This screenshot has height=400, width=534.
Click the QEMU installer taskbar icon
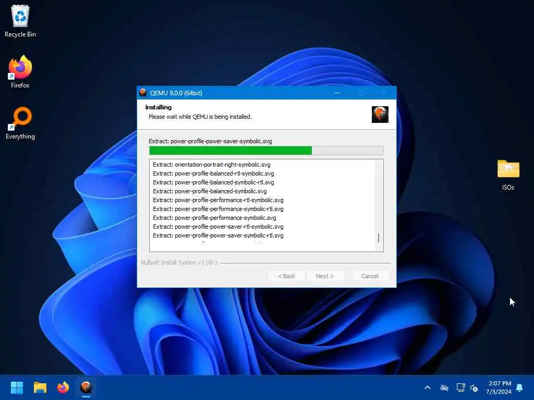pyautogui.click(x=86, y=387)
